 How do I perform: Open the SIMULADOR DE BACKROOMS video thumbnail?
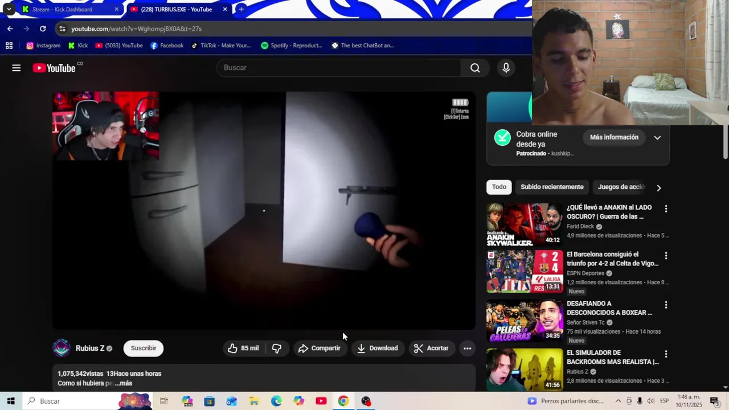[525, 369]
